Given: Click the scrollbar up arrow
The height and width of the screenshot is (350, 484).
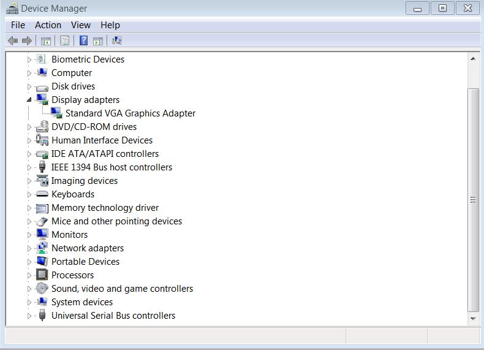Looking at the screenshot, I should (473, 58).
